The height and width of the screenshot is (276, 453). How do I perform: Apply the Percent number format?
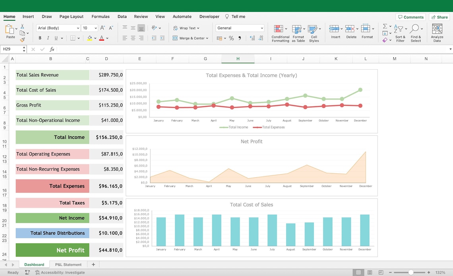(x=232, y=38)
